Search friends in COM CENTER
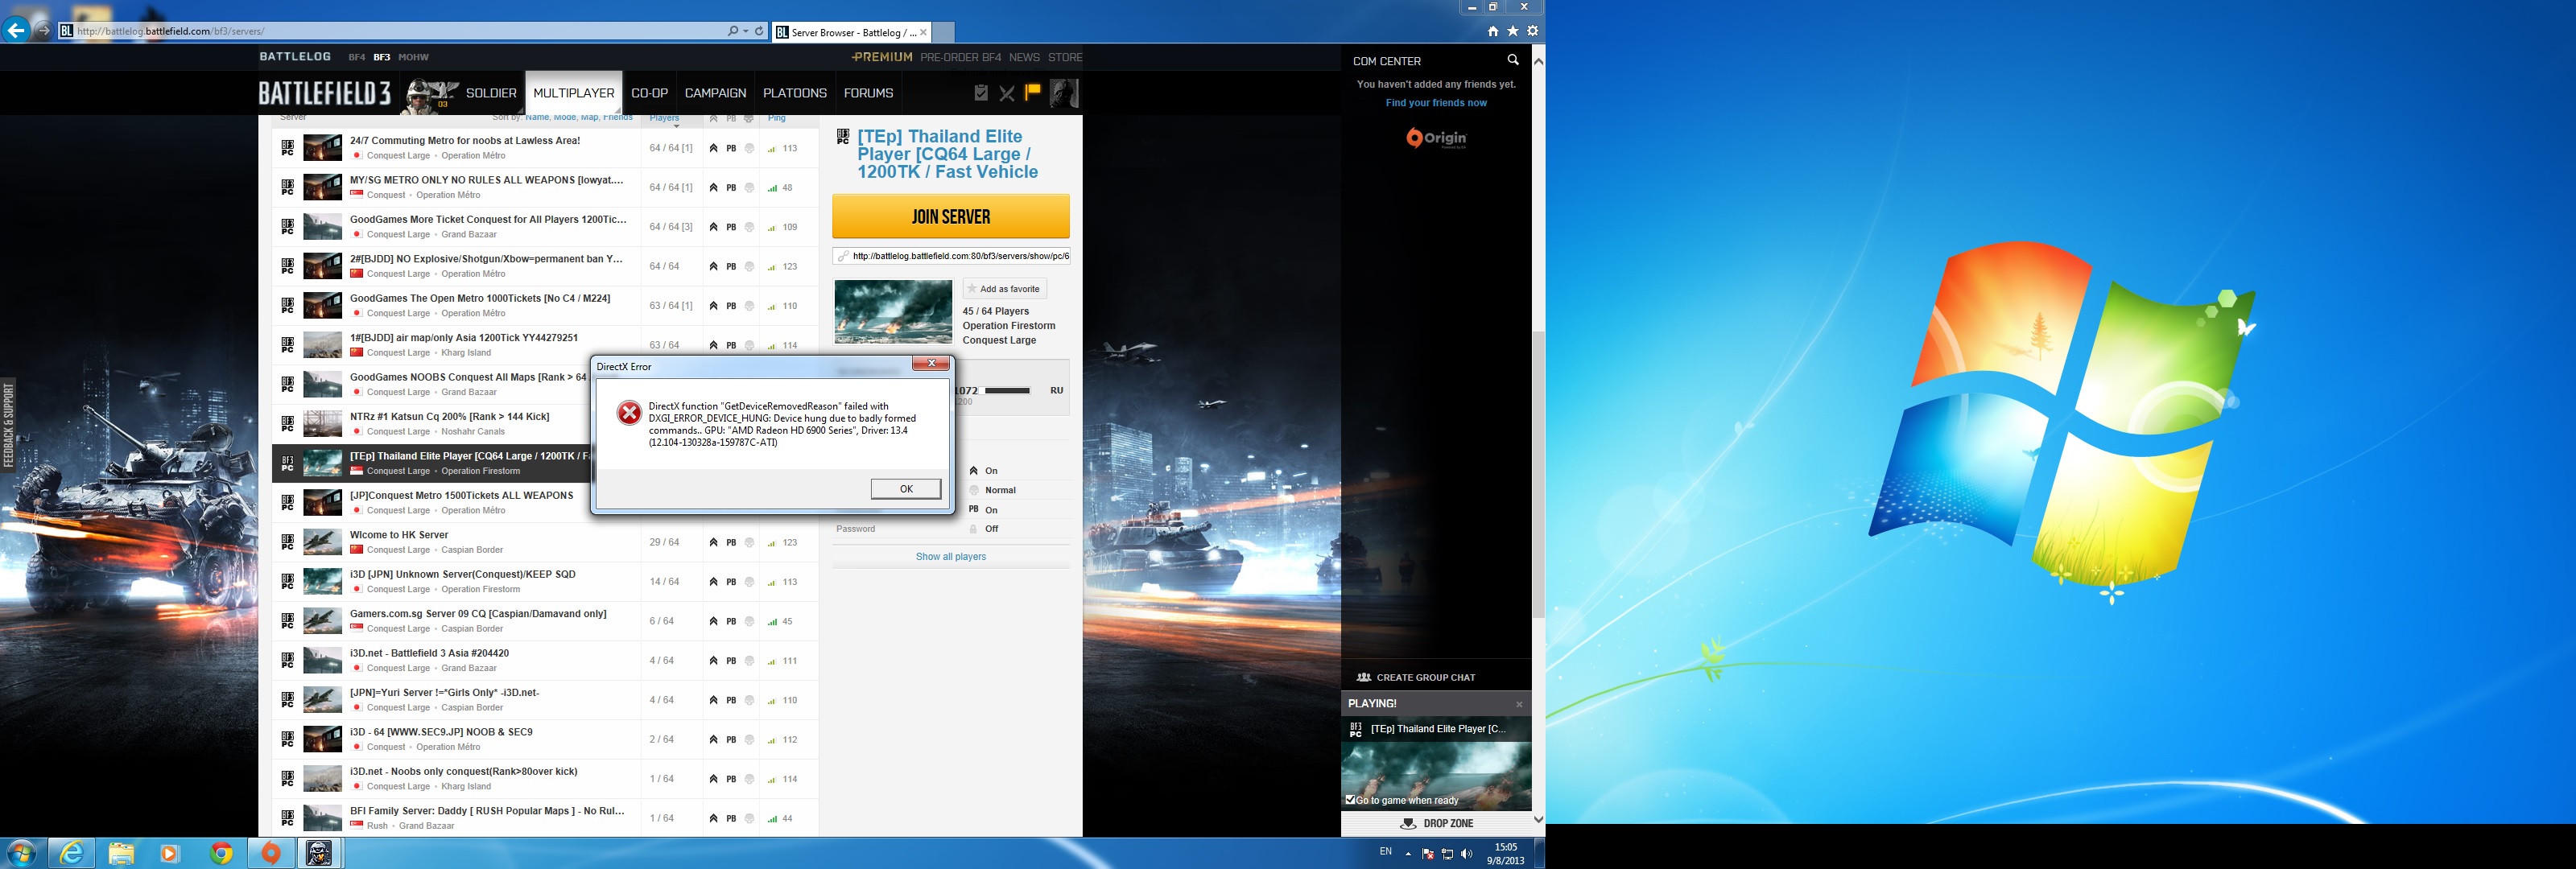Screen dimensions: 2576x869 point(1513,61)
